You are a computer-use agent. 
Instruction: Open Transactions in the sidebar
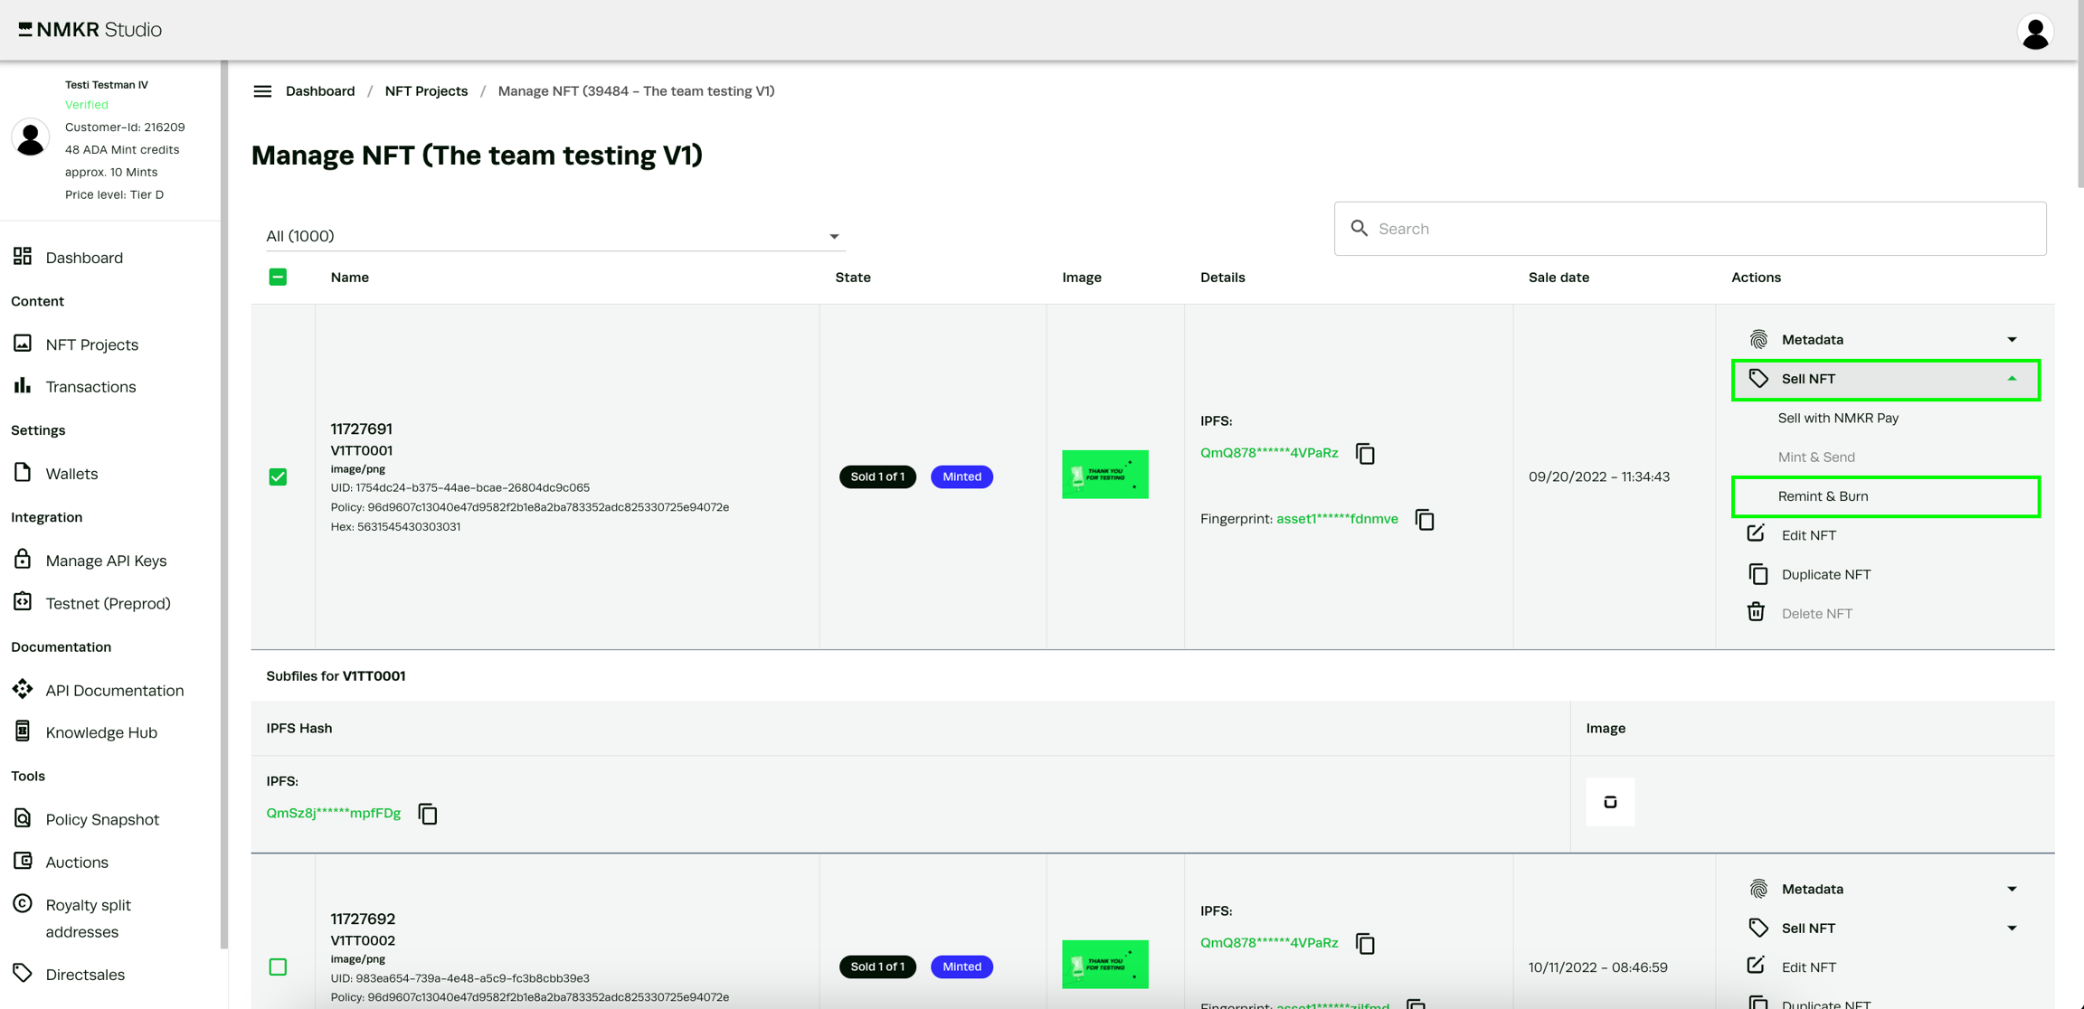click(x=90, y=387)
